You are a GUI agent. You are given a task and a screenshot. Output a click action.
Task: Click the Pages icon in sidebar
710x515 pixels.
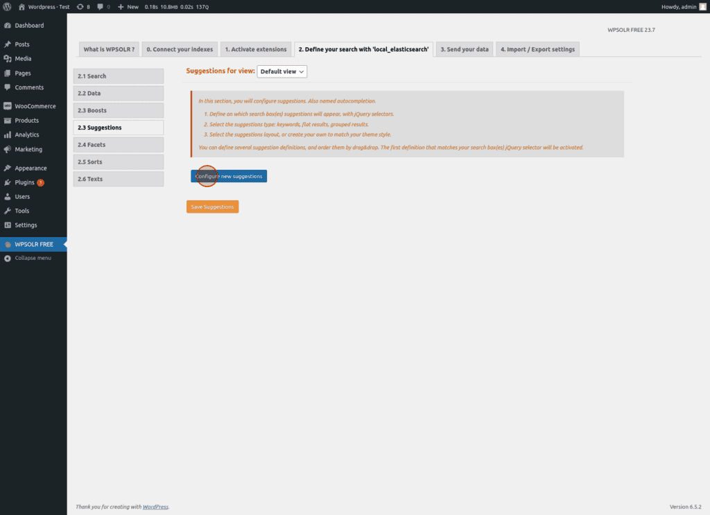click(x=7, y=73)
